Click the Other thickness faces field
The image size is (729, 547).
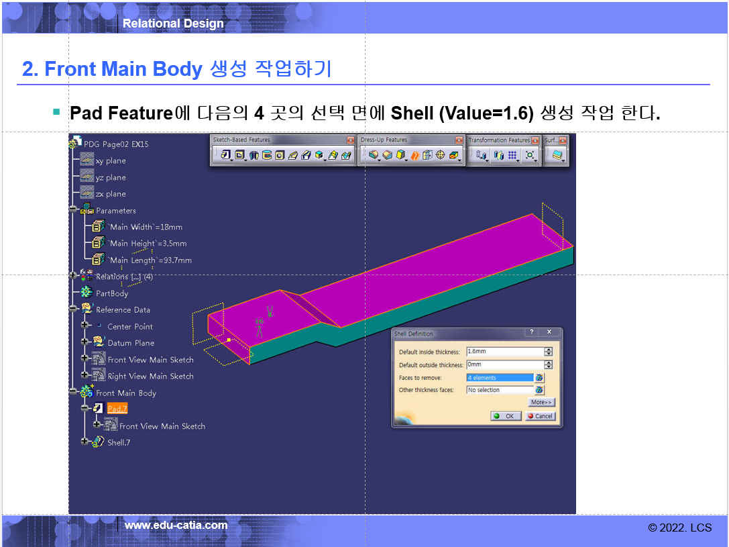[x=500, y=390]
